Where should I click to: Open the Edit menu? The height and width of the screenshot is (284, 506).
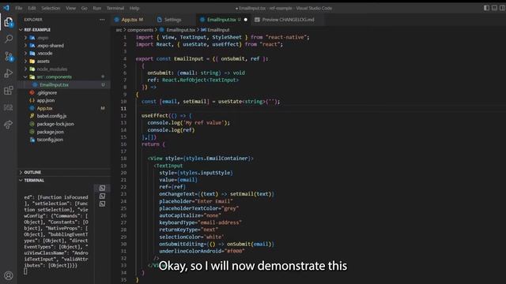pos(32,8)
